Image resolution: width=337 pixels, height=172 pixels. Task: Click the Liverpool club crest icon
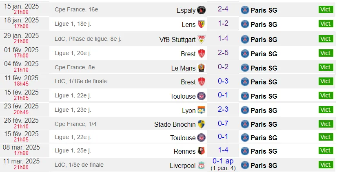click(202, 165)
